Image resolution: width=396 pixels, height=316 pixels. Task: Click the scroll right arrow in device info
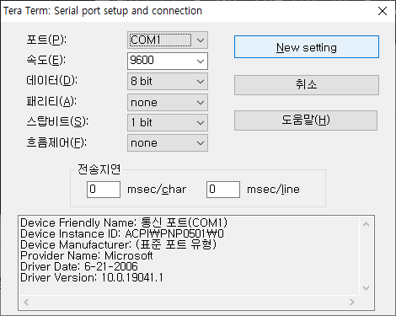[x=352, y=303]
